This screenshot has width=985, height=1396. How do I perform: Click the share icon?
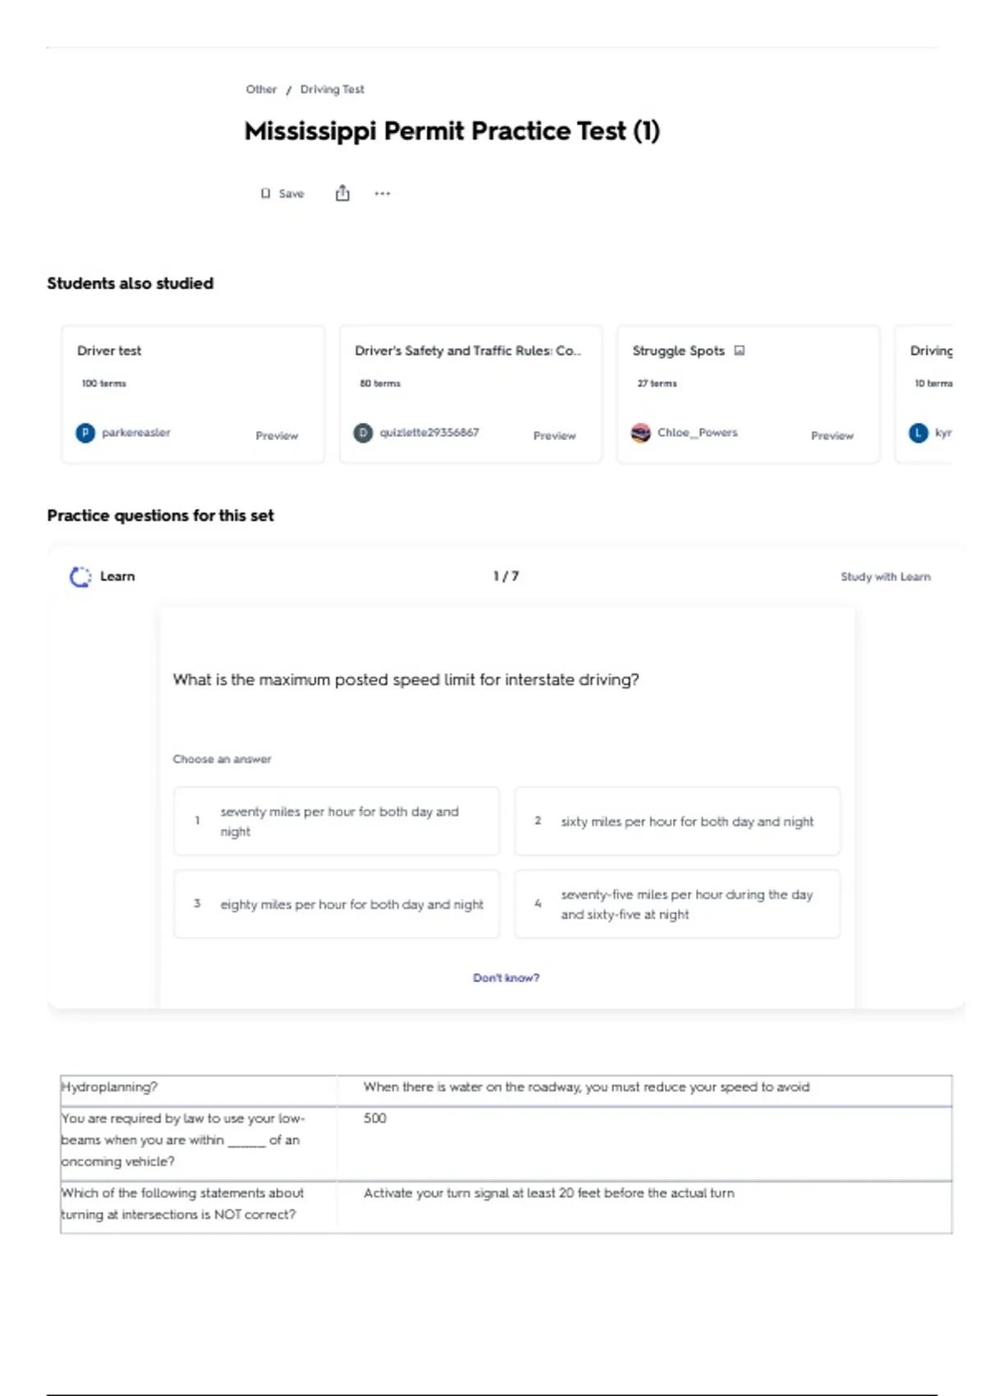[x=342, y=193]
